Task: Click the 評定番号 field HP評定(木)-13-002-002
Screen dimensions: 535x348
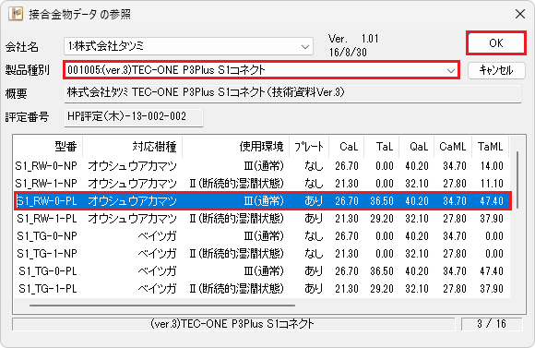Action: click(134, 117)
